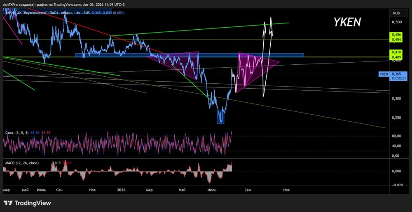The width and height of the screenshot is (412, 212).
Task: Click the (0,00%) change value in legend
Action: 119,13
